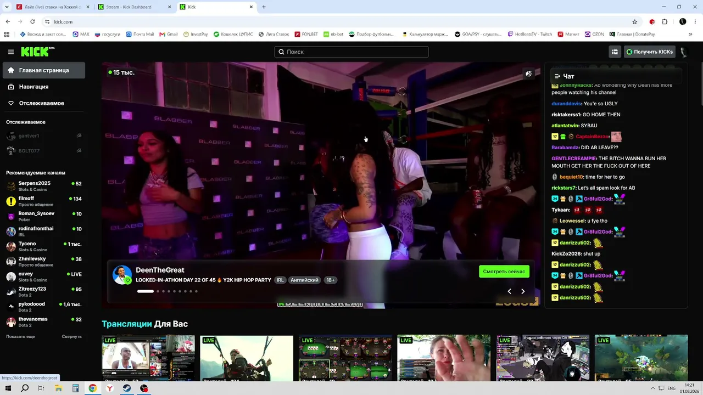This screenshot has width=703, height=395.
Task: Open DeenTheGreat streamer avatar
Action: [122, 275]
